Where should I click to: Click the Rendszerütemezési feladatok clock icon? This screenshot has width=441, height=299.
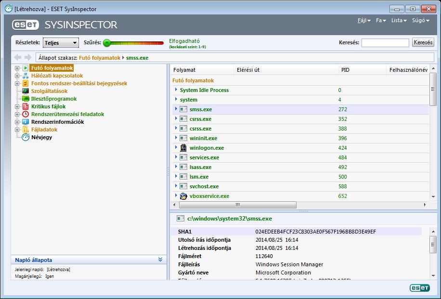click(26, 114)
